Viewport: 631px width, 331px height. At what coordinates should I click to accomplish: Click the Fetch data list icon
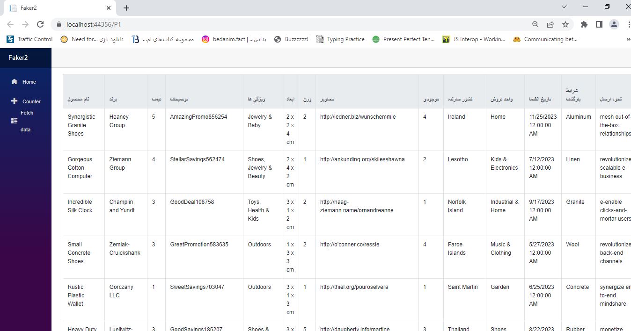click(14, 121)
